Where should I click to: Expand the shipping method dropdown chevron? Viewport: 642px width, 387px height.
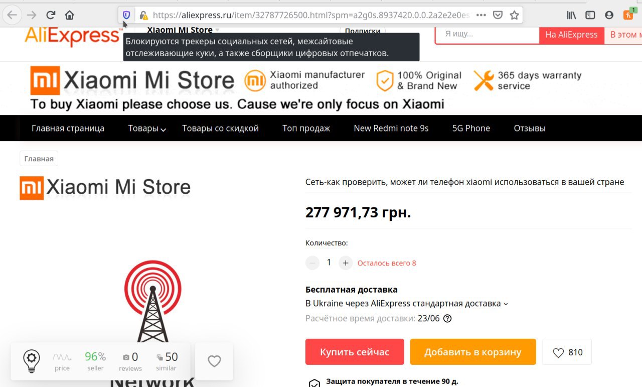click(506, 304)
